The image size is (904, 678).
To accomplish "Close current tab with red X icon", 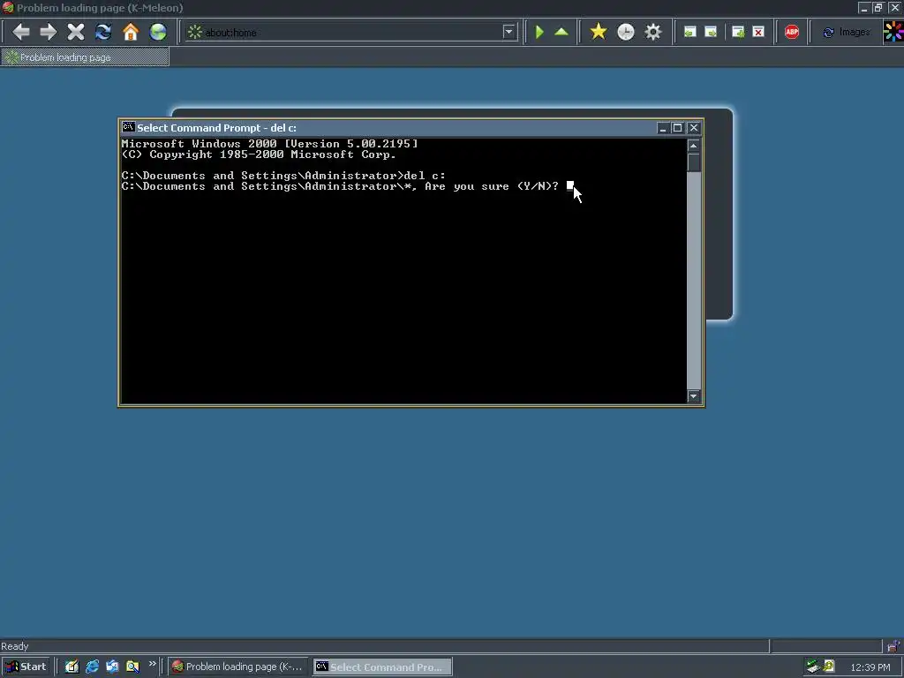I will pyautogui.click(x=758, y=33).
